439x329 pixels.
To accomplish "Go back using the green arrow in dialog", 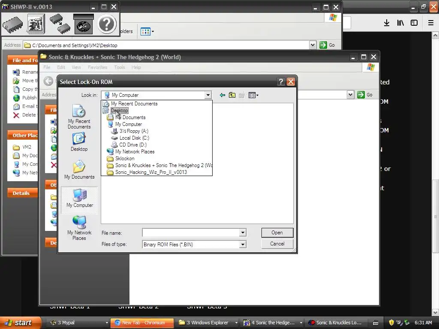I will (x=223, y=95).
